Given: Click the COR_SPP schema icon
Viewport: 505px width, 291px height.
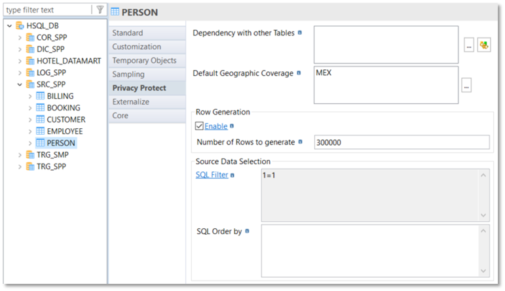Looking at the screenshot, I should pyautogui.click(x=30, y=37).
